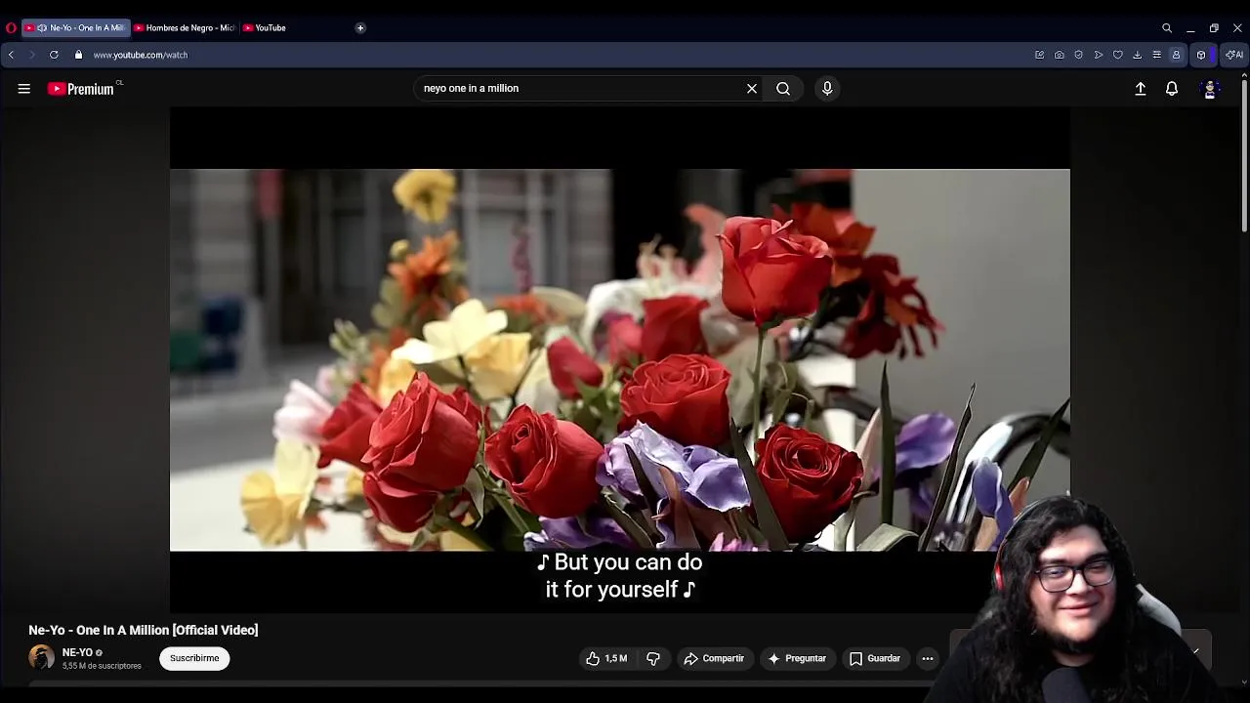1250x703 pixels.
Task: Start voice search with microphone icon
Action: click(x=827, y=88)
